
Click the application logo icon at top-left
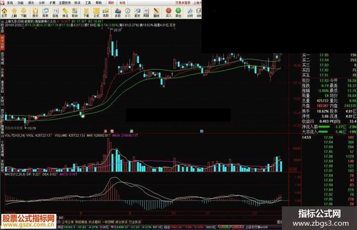(2, 3)
